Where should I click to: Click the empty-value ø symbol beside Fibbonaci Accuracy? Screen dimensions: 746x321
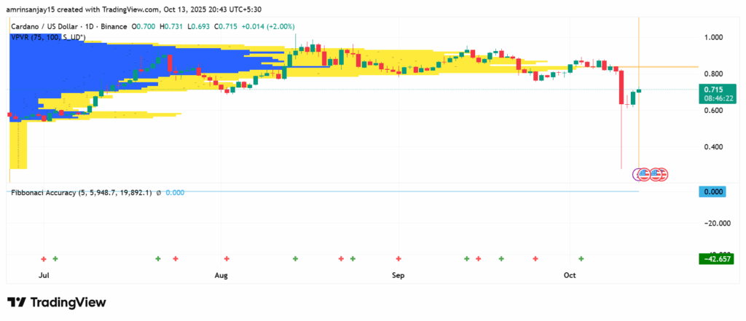[158, 192]
